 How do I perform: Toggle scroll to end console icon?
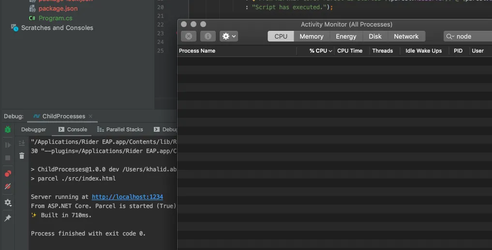tap(22, 143)
